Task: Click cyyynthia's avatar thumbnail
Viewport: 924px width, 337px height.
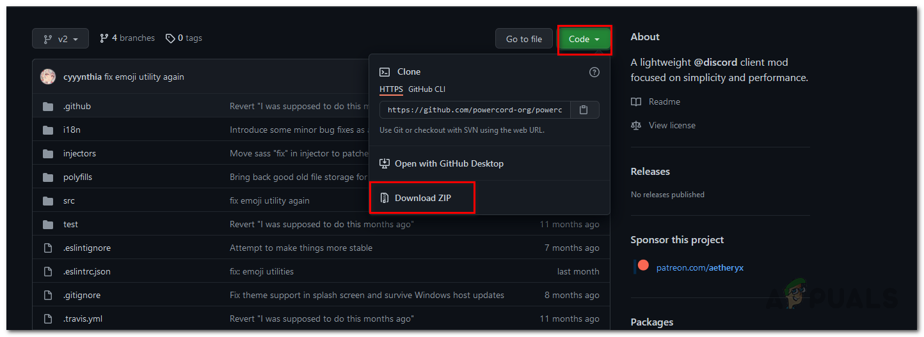Action: pos(48,77)
